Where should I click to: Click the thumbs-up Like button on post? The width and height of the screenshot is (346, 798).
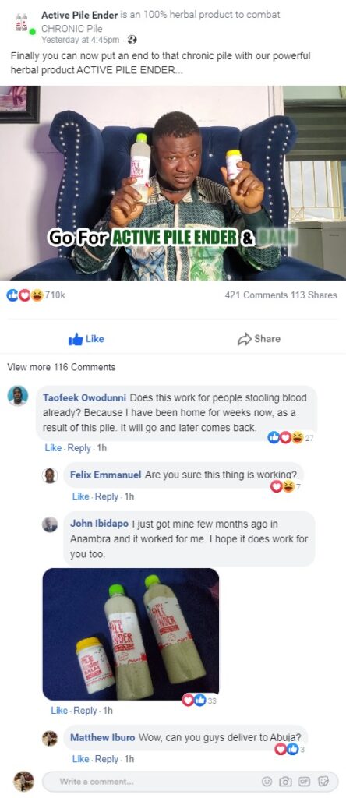86,339
